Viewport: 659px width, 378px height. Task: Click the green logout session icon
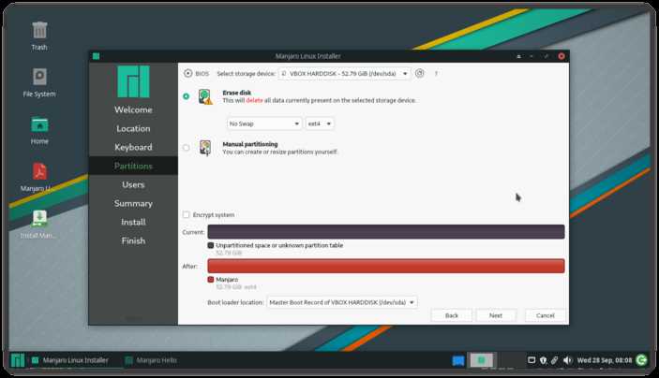[642, 360]
